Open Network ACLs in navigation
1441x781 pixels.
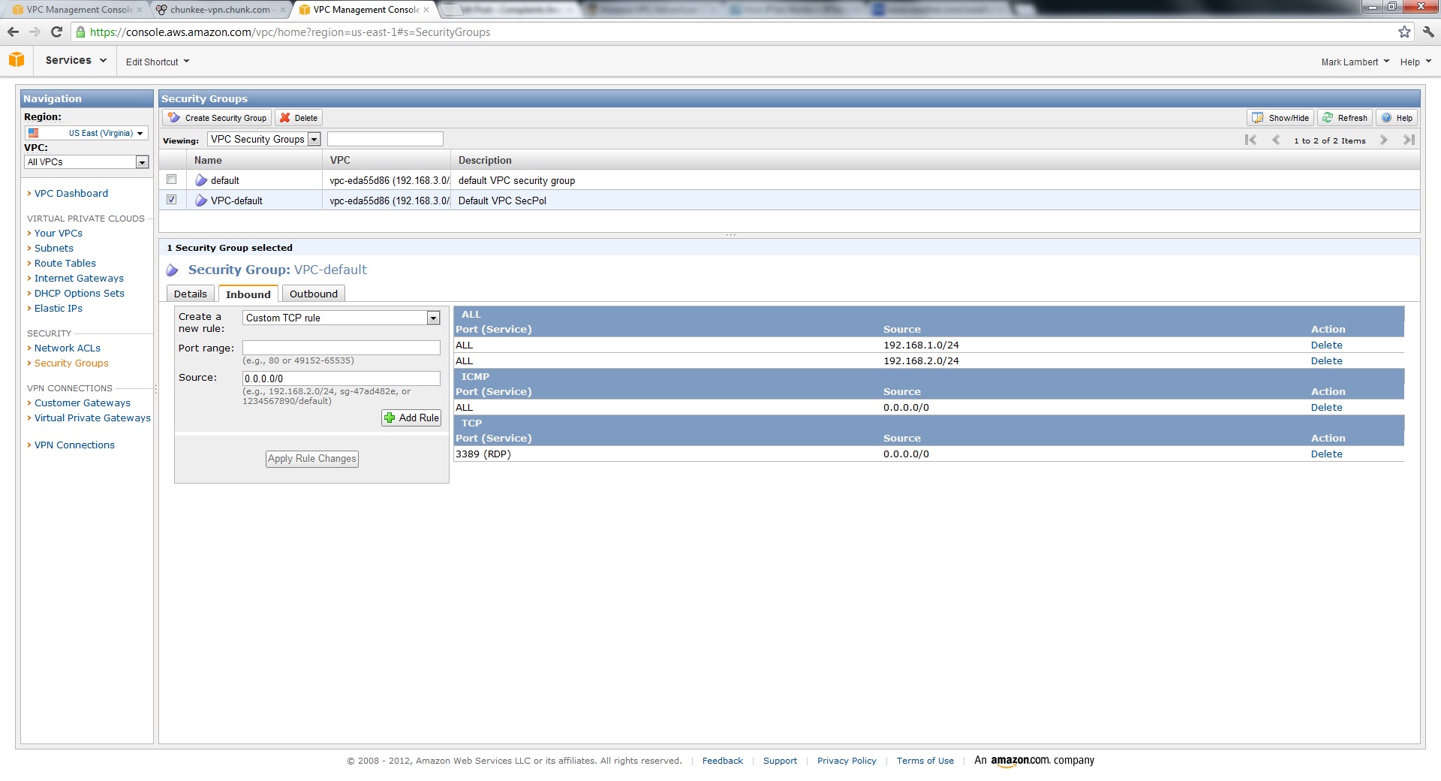click(x=67, y=348)
